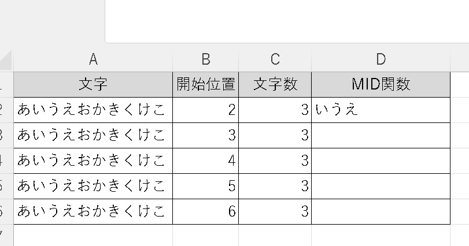Click empty MID関数 cell beside start position 6
This screenshot has height=246, width=469.
[381, 211]
